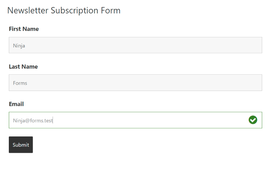The image size is (270, 178).
Task: Focus the First Name input field
Action: pyautogui.click(x=135, y=45)
